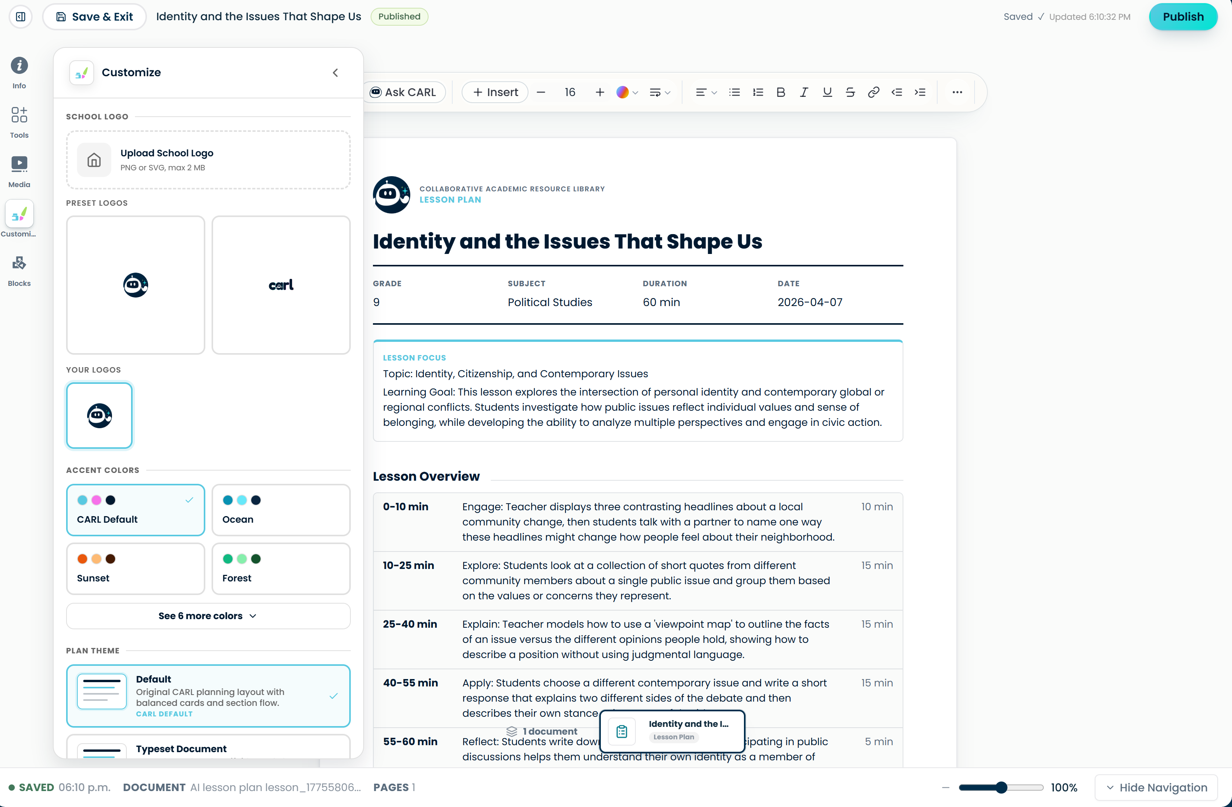Edit the Duration value 60 min
This screenshot has width=1232, height=807.
pyautogui.click(x=661, y=302)
